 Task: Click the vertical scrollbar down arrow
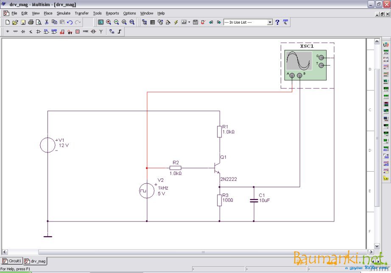click(x=377, y=246)
